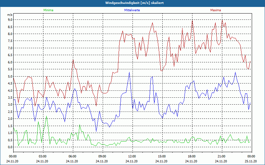The height and width of the screenshot is (165, 265).
Task: Click the 18:00 time axis label
Action: (191, 156)
